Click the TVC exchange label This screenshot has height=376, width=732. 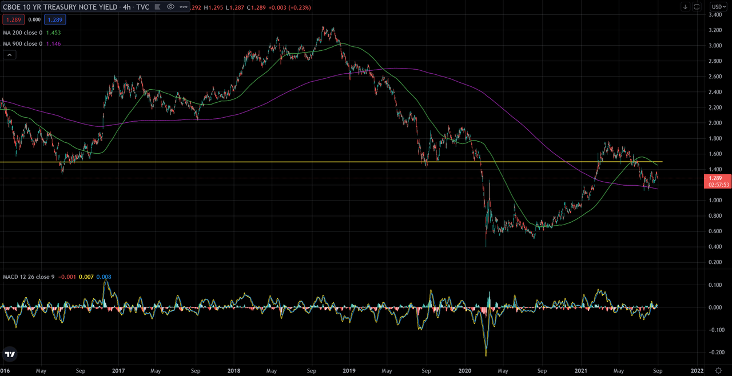click(143, 7)
